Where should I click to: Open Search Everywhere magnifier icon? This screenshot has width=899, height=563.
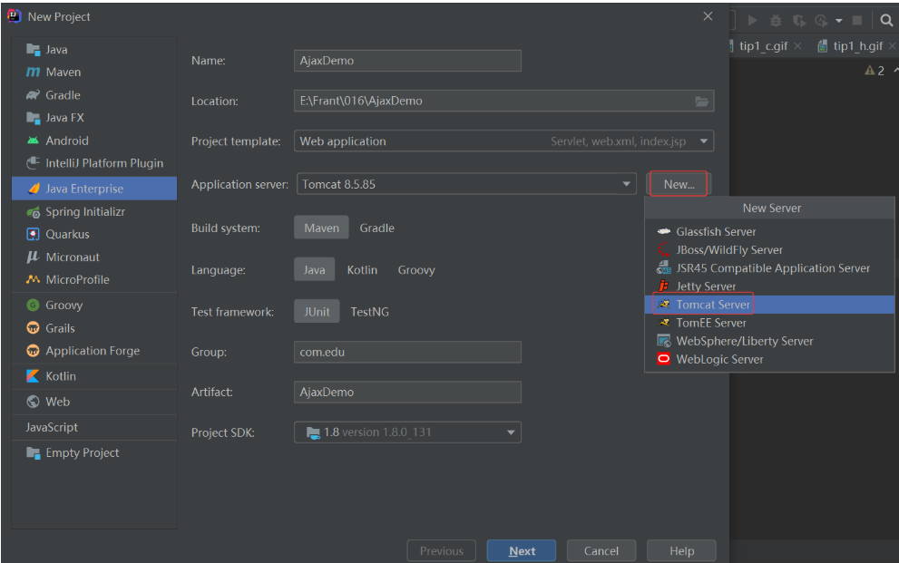(886, 21)
